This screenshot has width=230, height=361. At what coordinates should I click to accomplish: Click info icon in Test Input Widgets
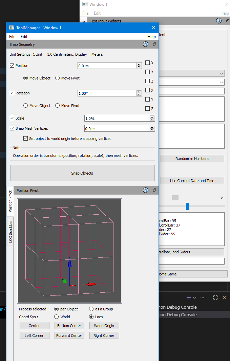pyautogui.click(x=218, y=21)
